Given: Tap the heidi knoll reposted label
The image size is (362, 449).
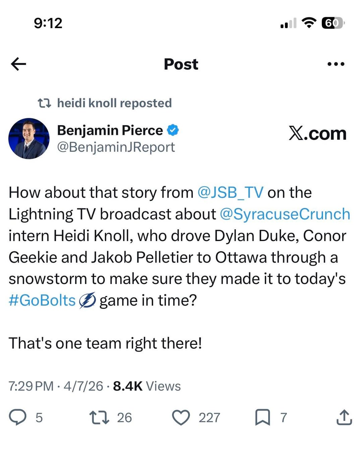Looking at the screenshot, I should coord(114,103).
